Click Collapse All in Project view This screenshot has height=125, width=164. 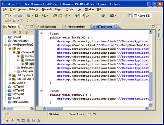tap(15, 32)
